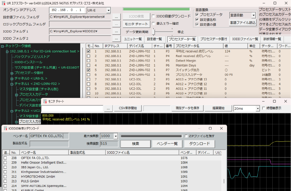Viewport: 291px width, 191px height.
Task: Click the データ更新周期 slider track
Action: (x=163, y=32)
